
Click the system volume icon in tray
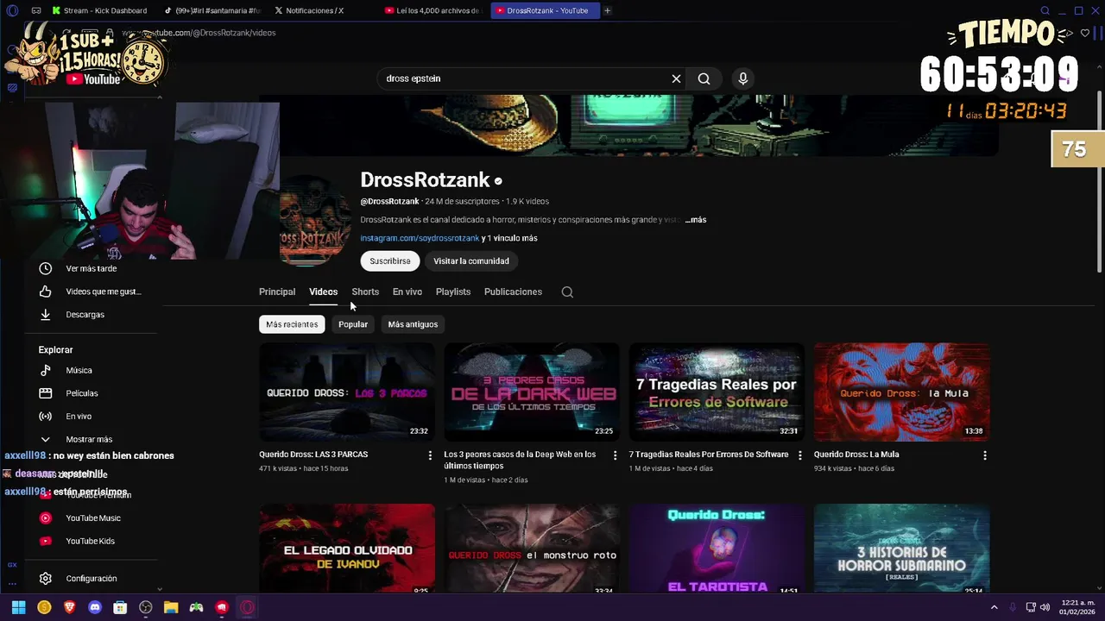(1045, 607)
